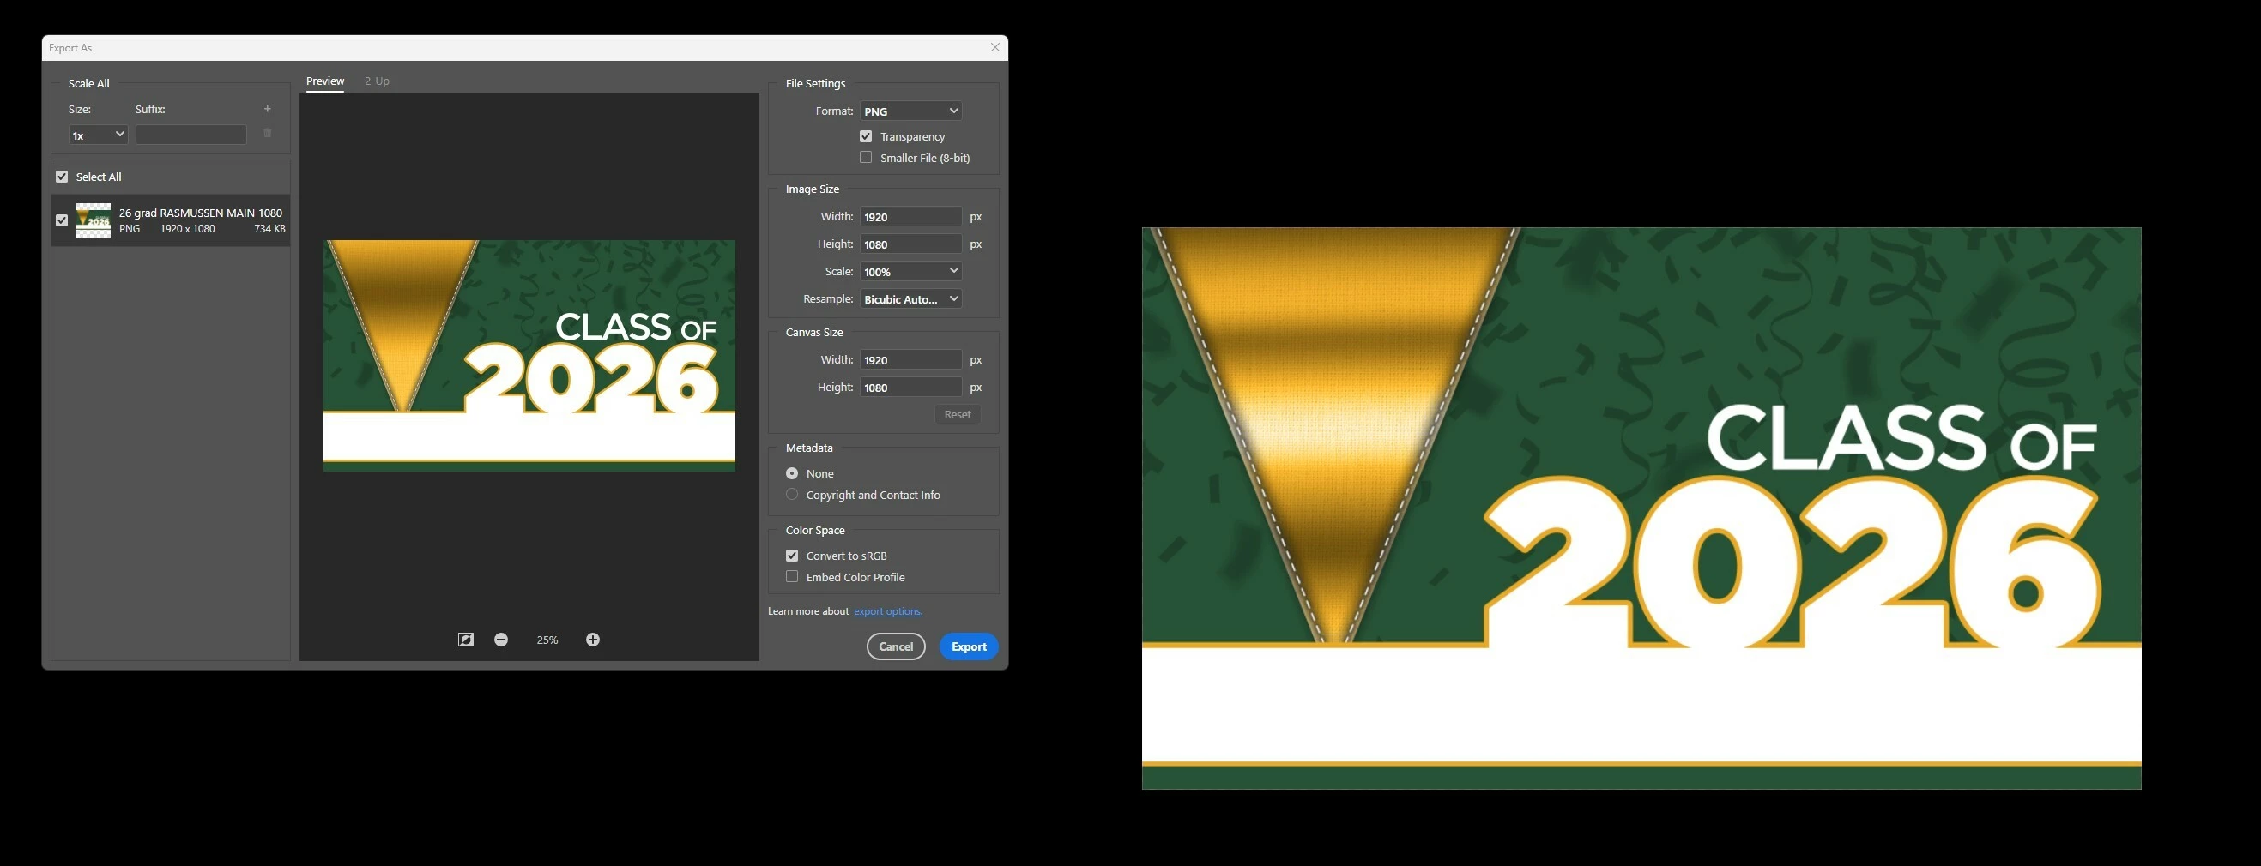The image size is (2261, 866).
Task: Click the Scale All section heading
Action: pos(88,83)
